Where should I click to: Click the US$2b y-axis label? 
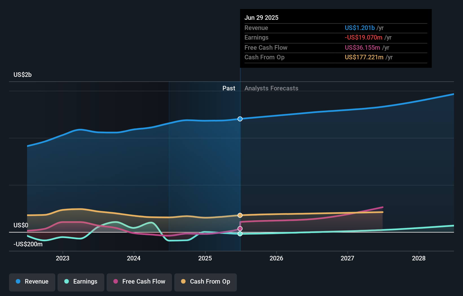[x=23, y=75]
